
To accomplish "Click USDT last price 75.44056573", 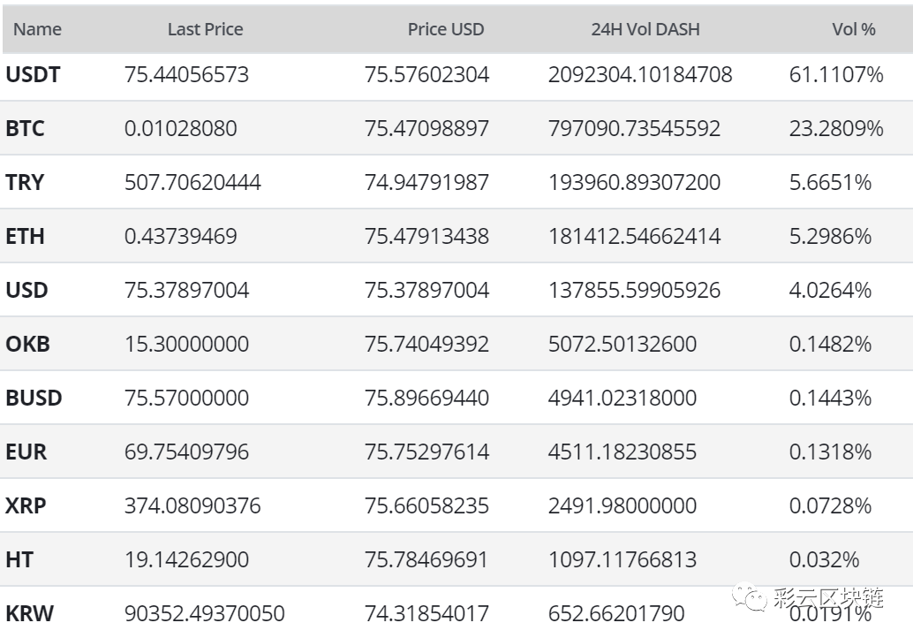I will (x=186, y=74).
